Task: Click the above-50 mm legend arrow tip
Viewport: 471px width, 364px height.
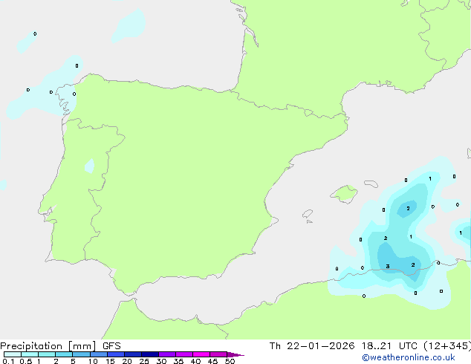Action: (235, 354)
